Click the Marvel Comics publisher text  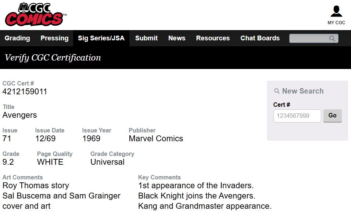point(156,139)
